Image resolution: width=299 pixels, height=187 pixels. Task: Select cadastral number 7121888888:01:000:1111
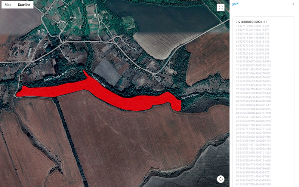251,22
